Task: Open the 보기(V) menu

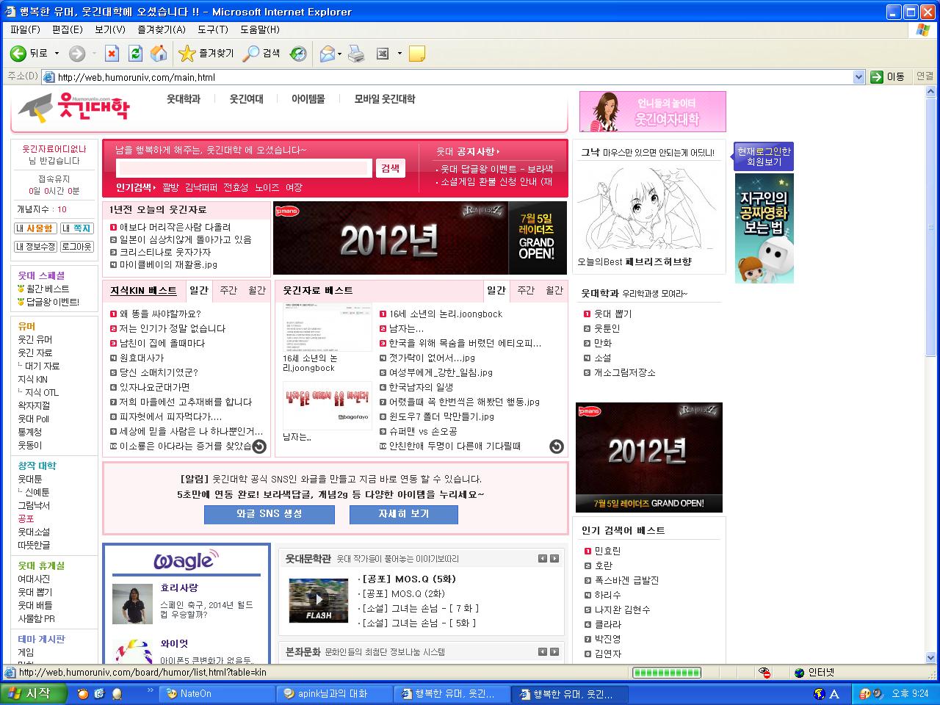Action: [x=109, y=29]
